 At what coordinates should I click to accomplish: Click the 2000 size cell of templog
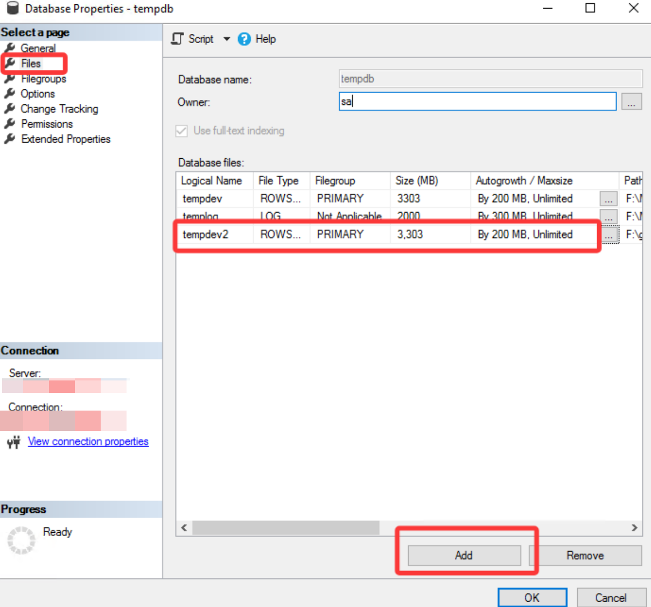430,216
